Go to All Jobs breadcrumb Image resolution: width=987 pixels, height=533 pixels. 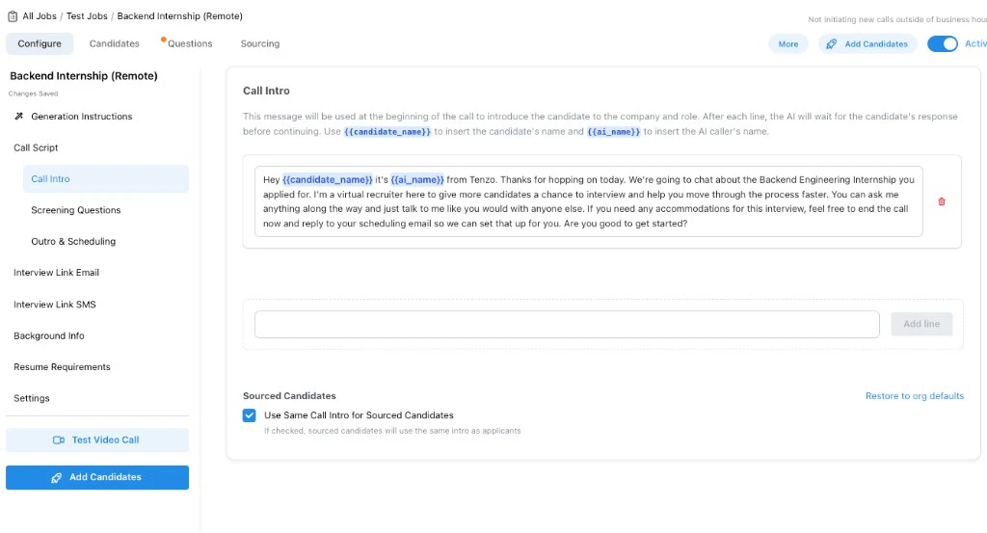pos(40,16)
